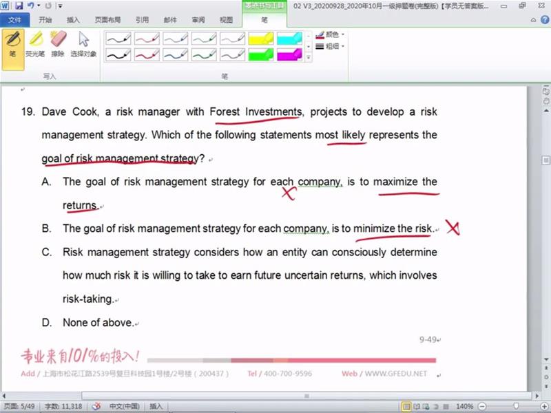This screenshot has width=551, height=413.
Task: Expand the full pen styles gallery
Action: 308,57
